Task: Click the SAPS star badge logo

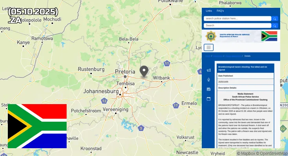Action: tap(211, 36)
